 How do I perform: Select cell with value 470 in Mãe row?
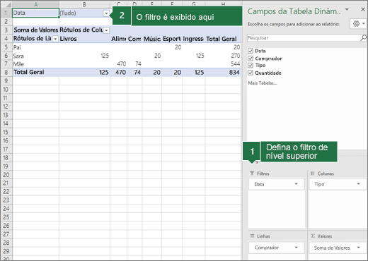click(118, 64)
